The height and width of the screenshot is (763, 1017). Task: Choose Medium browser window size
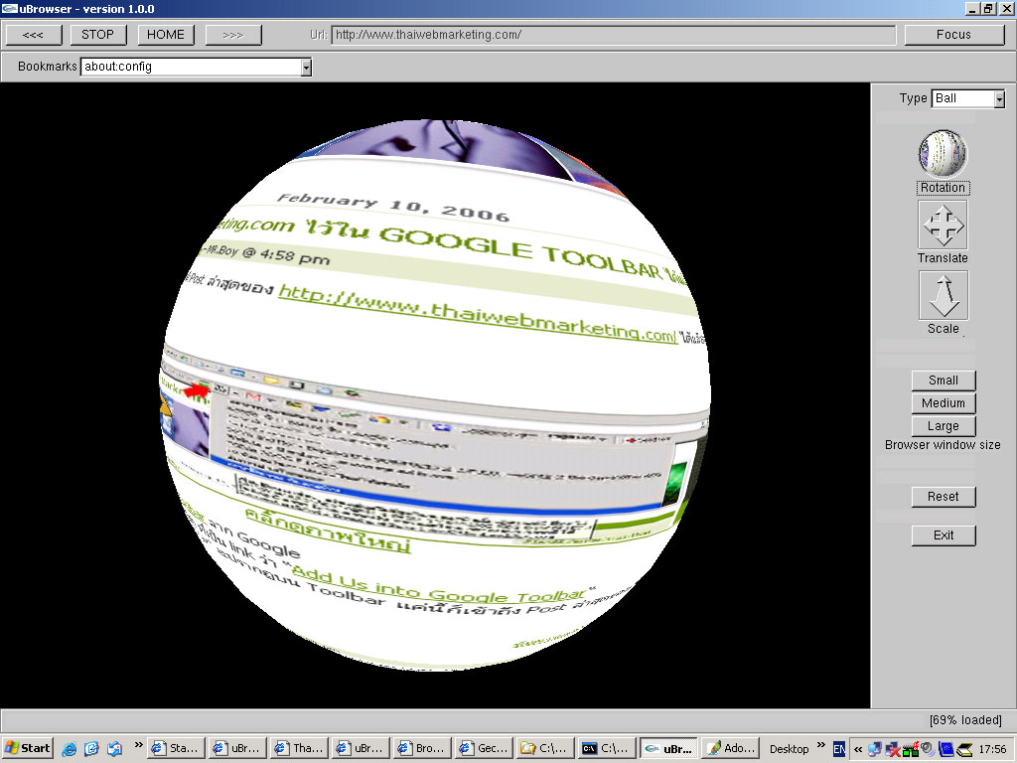[944, 403]
